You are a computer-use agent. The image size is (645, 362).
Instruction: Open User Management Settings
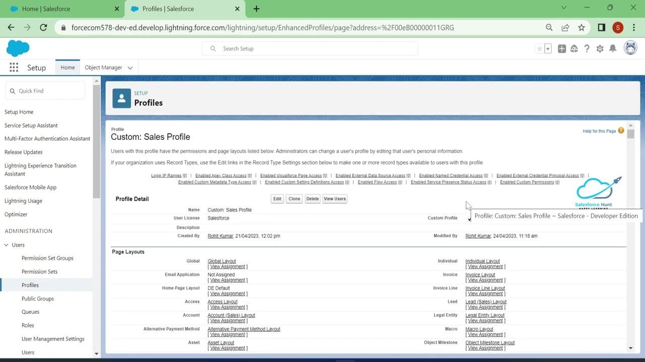pyautogui.click(x=53, y=339)
